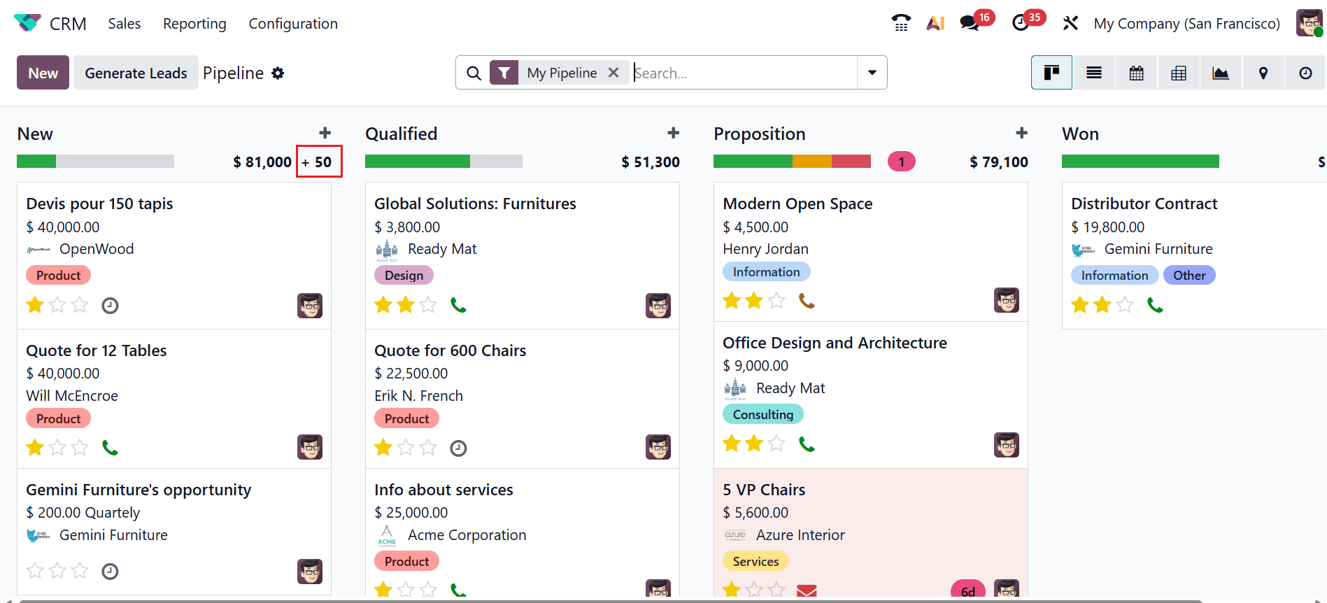Open the phone dialer icon
The image size is (1327, 603).
pyautogui.click(x=901, y=22)
